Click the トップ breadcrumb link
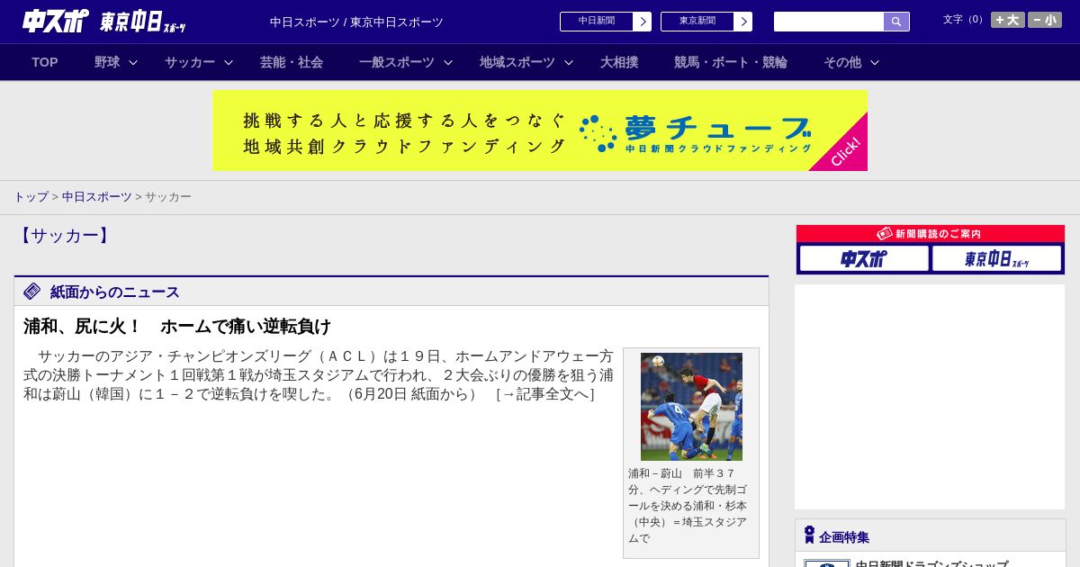Image resolution: width=1080 pixels, height=567 pixels. pos(31,197)
